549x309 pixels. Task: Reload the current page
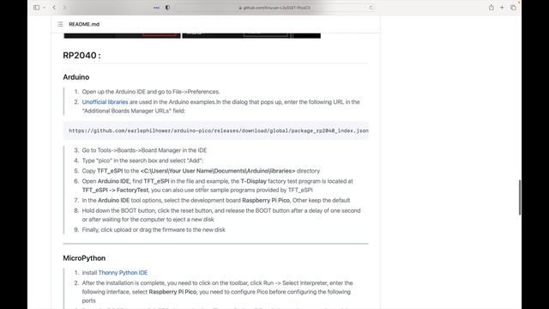371,8
